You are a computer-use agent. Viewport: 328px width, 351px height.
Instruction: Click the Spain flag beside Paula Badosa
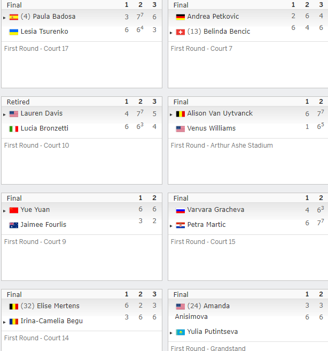click(x=14, y=17)
